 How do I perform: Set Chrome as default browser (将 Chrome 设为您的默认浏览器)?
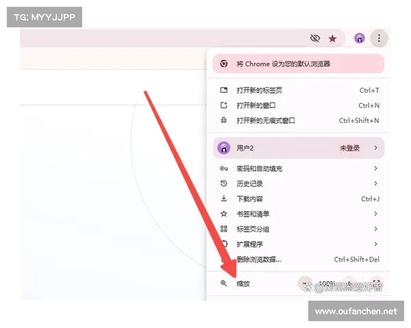coord(298,64)
